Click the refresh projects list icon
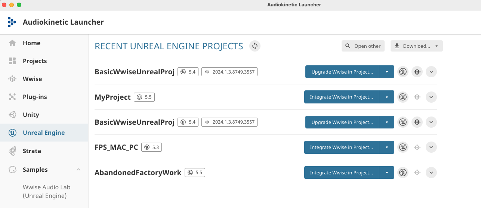Image resolution: width=481 pixels, height=208 pixels. pos(255,46)
